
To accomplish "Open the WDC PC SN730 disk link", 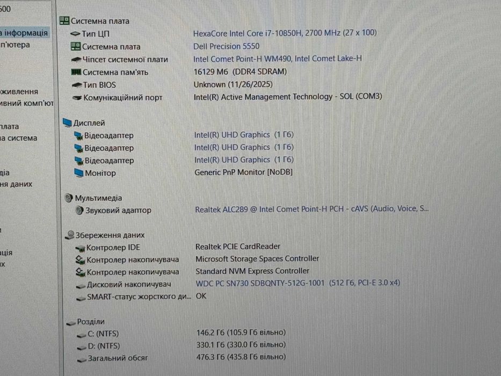I will [x=298, y=283].
